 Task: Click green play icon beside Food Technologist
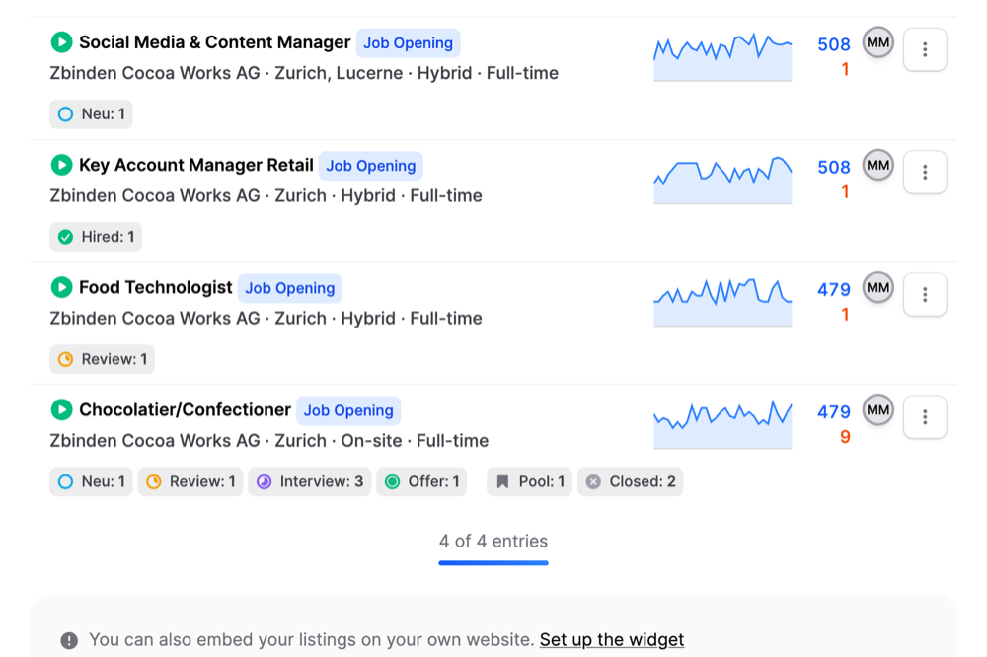click(x=61, y=288)
